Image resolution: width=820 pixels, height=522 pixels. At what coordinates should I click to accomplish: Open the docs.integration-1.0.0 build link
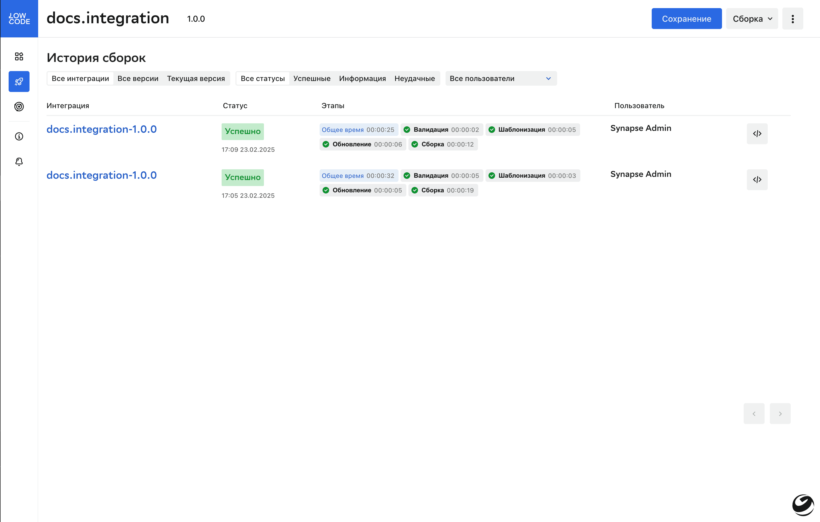coord(102,129)
